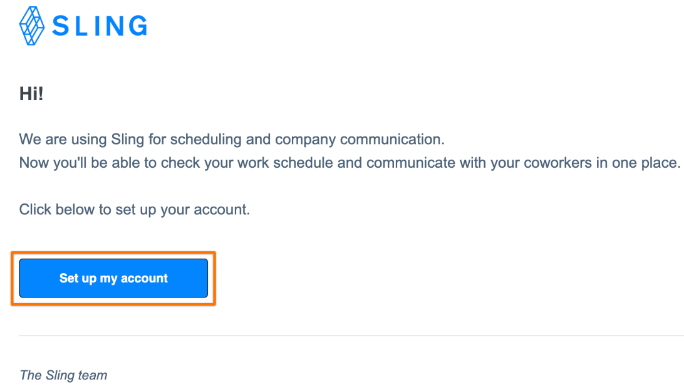
Task: Click the SLING wordmark text
Action: tap(100, 26)
